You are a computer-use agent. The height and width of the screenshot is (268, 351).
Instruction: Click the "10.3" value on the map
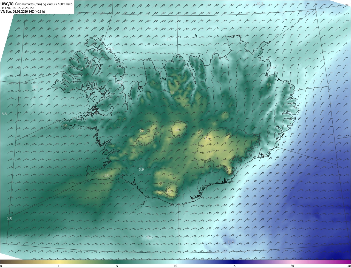(x=260, y=4)
